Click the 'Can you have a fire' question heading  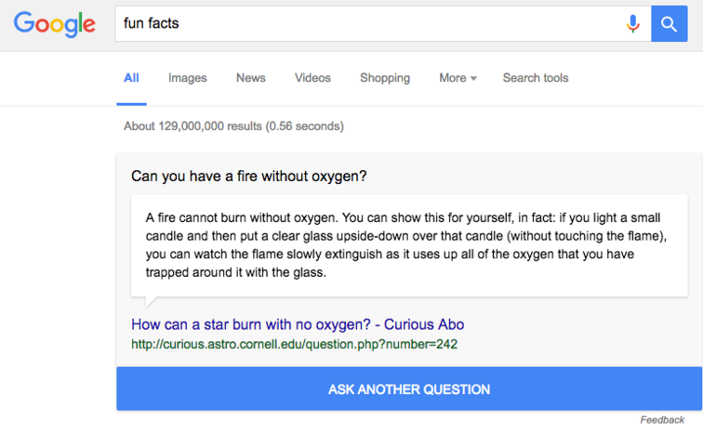click(x=248, y=177)
